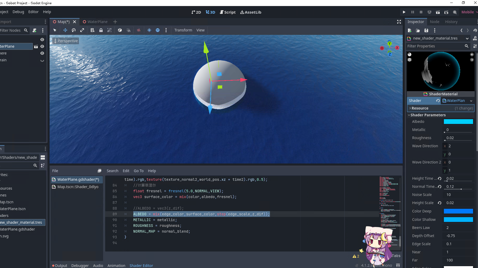
Task: Select the Scale mode tool icon
Action: point(82,30)
